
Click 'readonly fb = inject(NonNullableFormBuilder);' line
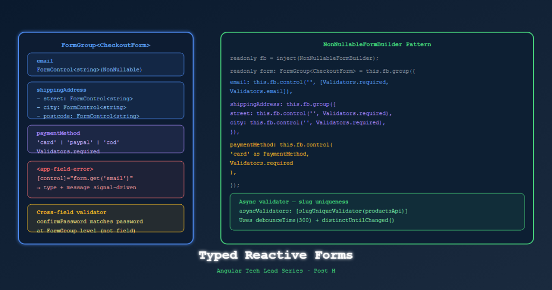pos(305,58)
